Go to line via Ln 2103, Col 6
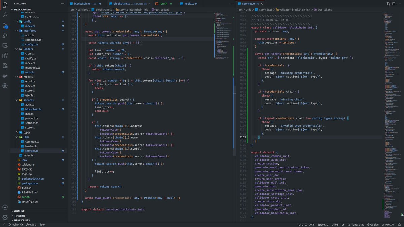Image resolution: width=404 pixels, height=227 pixels. coord(306,224)
